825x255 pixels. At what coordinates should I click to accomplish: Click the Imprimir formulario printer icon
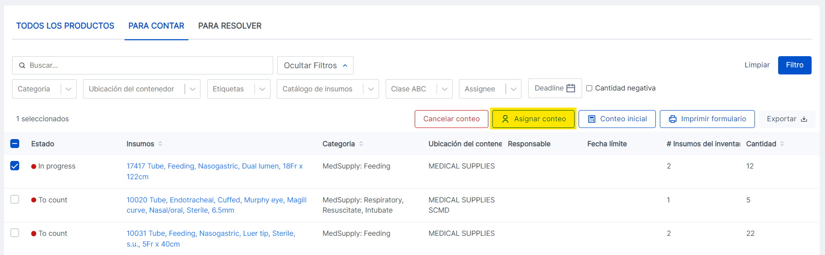click(x=673, y=119)
